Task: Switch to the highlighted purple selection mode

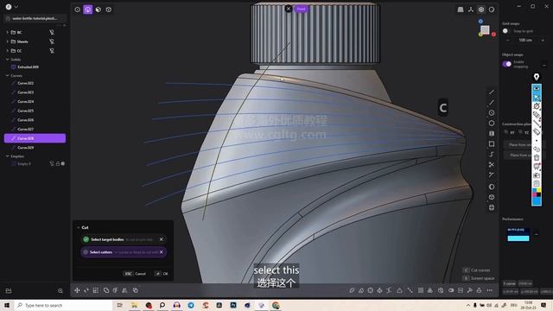Action: pyautogui.click(x=88, y=10)
